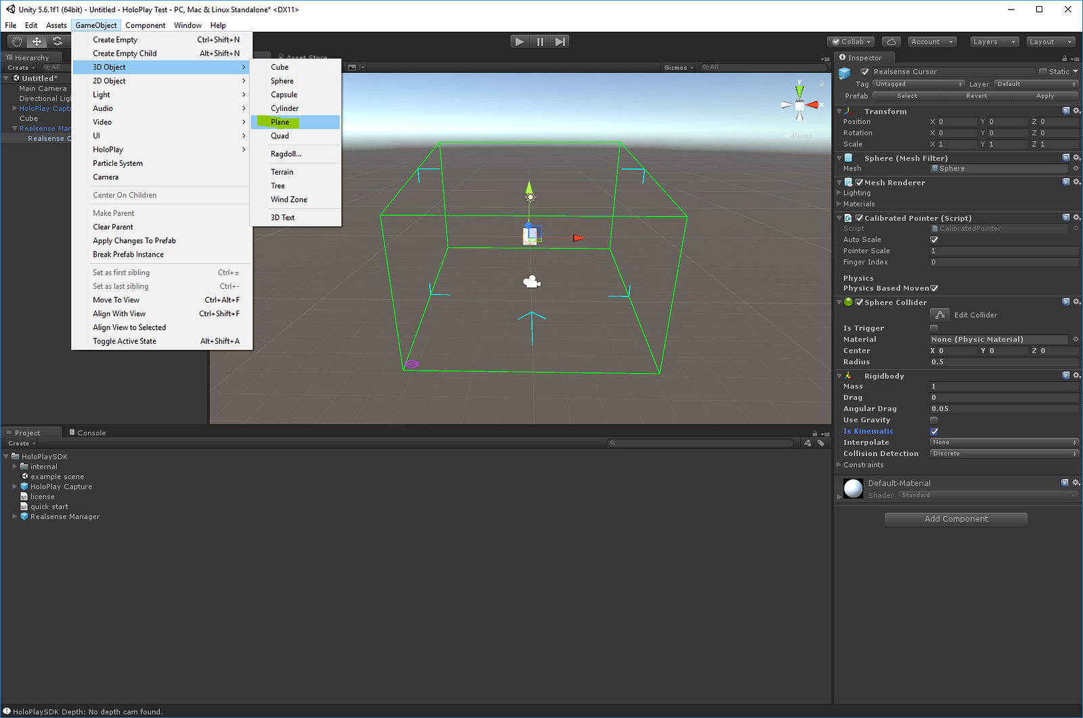Toggle the Is Kinematic checkbox
Screen dimensions: 1083x718
(934, 431)
